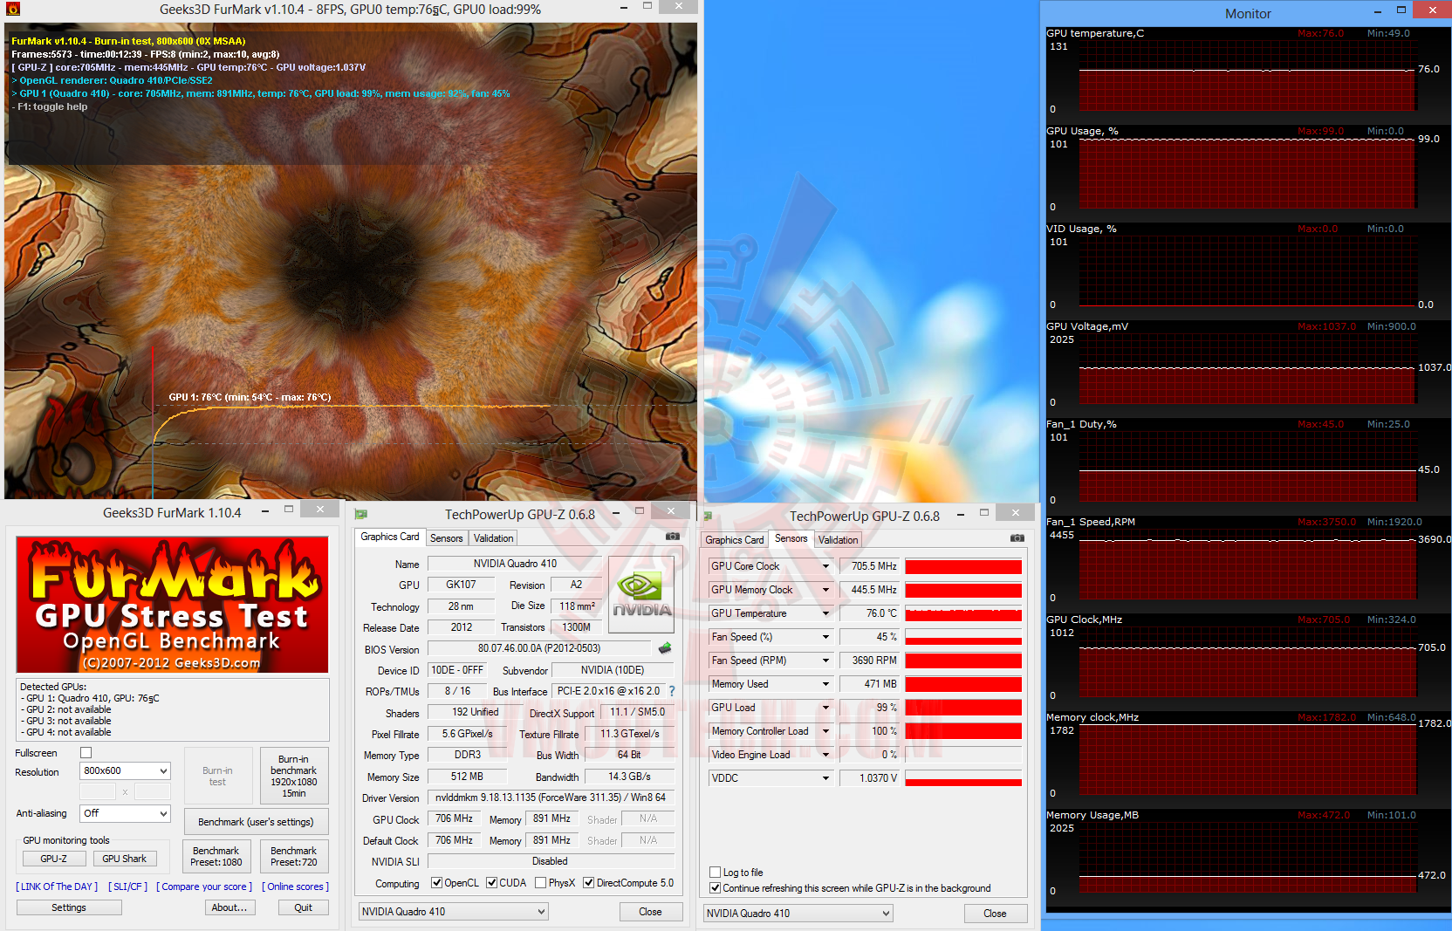
Task: Select Graphics Card tab in the left GPU-Z window
Action: pyautogui.click(x=390, y=537)
